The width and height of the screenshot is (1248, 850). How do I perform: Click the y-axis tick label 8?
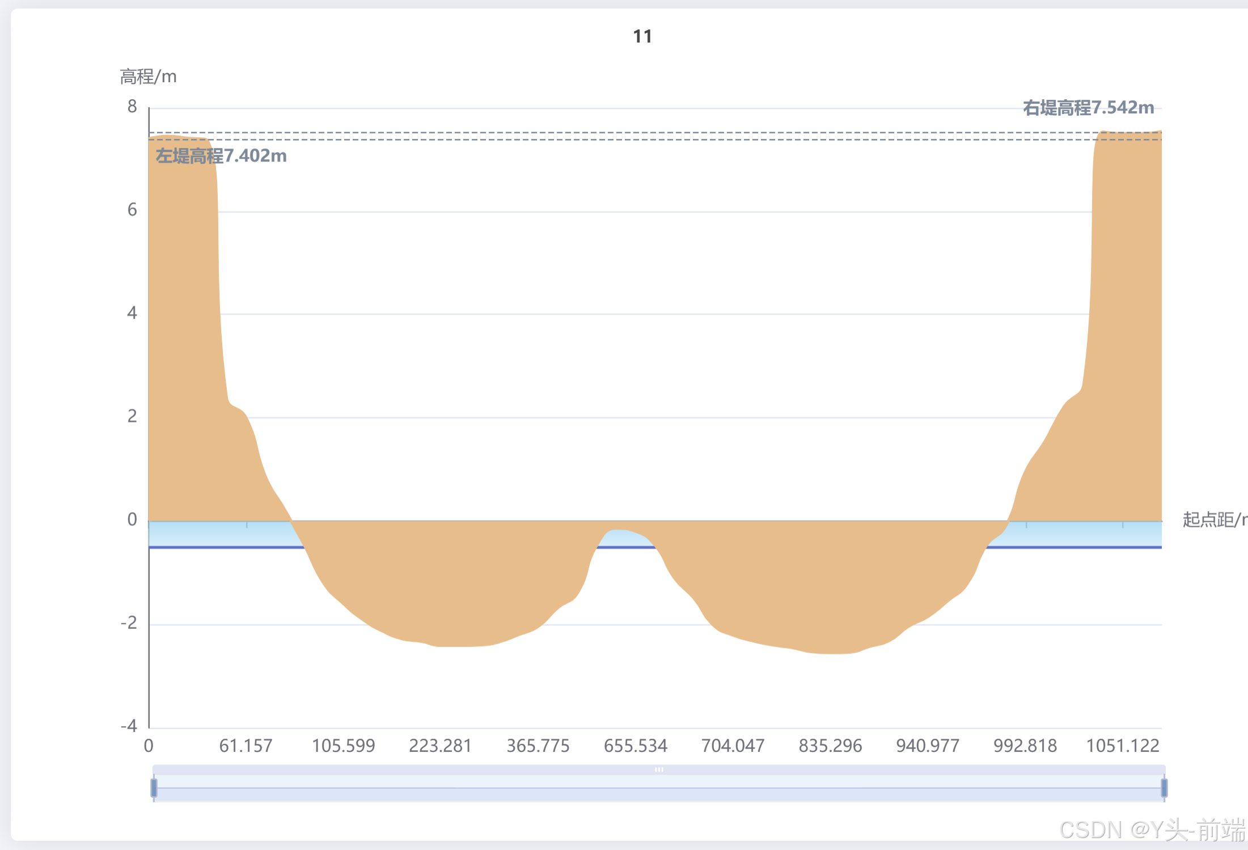(x=132, y=107)
